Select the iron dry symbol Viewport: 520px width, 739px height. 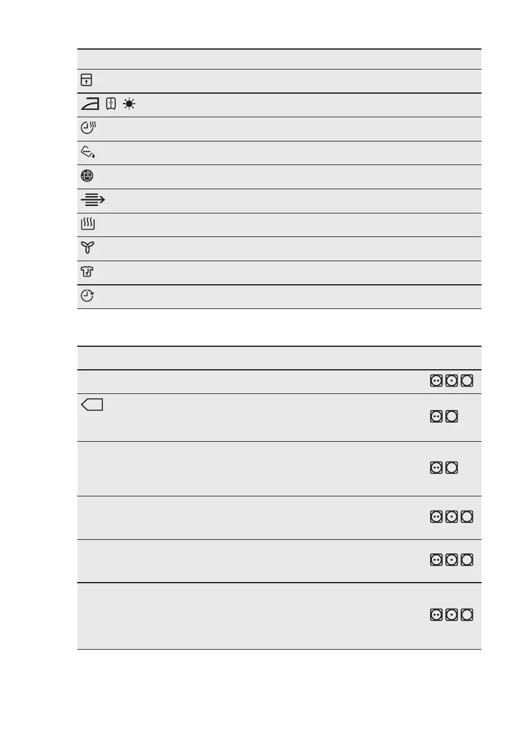click(x=90, y=104)
